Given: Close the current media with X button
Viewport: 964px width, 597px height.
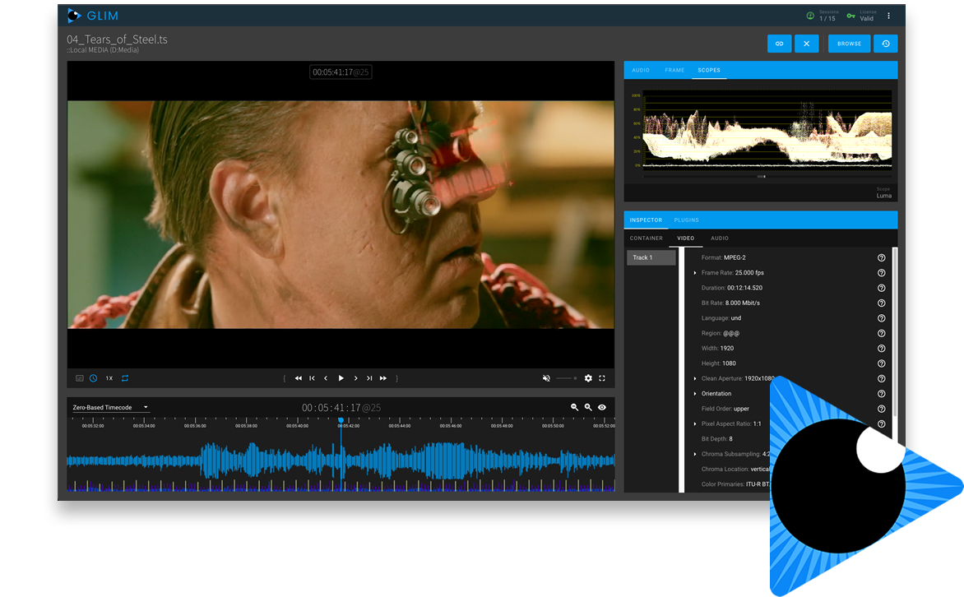Looking at the screenshot, I should [x=807, y=44].
